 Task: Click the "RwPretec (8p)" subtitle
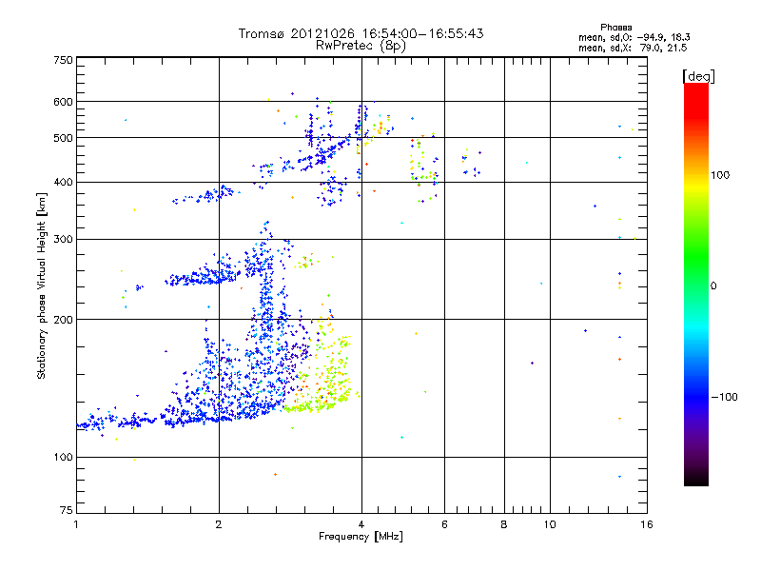[361, 46]
